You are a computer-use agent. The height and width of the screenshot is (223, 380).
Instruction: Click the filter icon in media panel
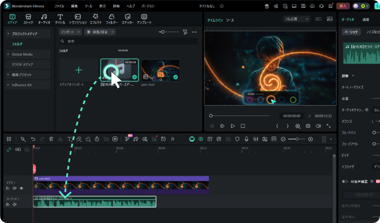pyautogui.click(x=185, y=32)
